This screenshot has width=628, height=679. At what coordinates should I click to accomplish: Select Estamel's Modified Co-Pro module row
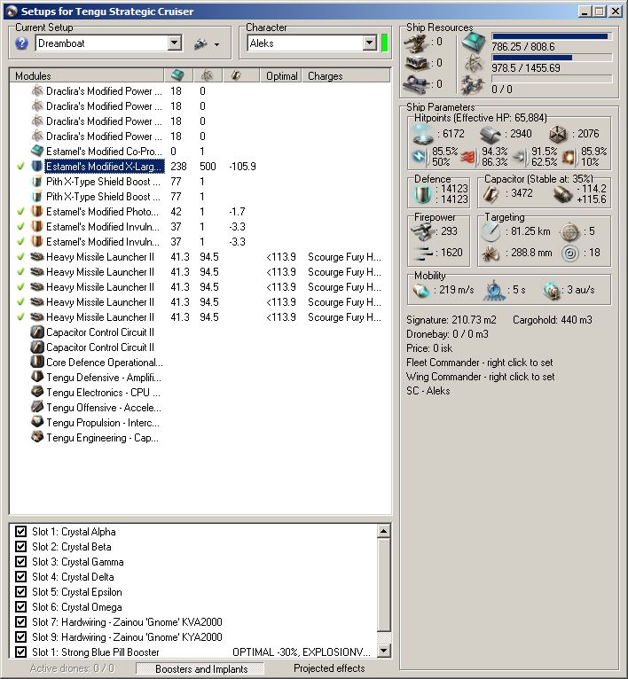tap(200, 151)
